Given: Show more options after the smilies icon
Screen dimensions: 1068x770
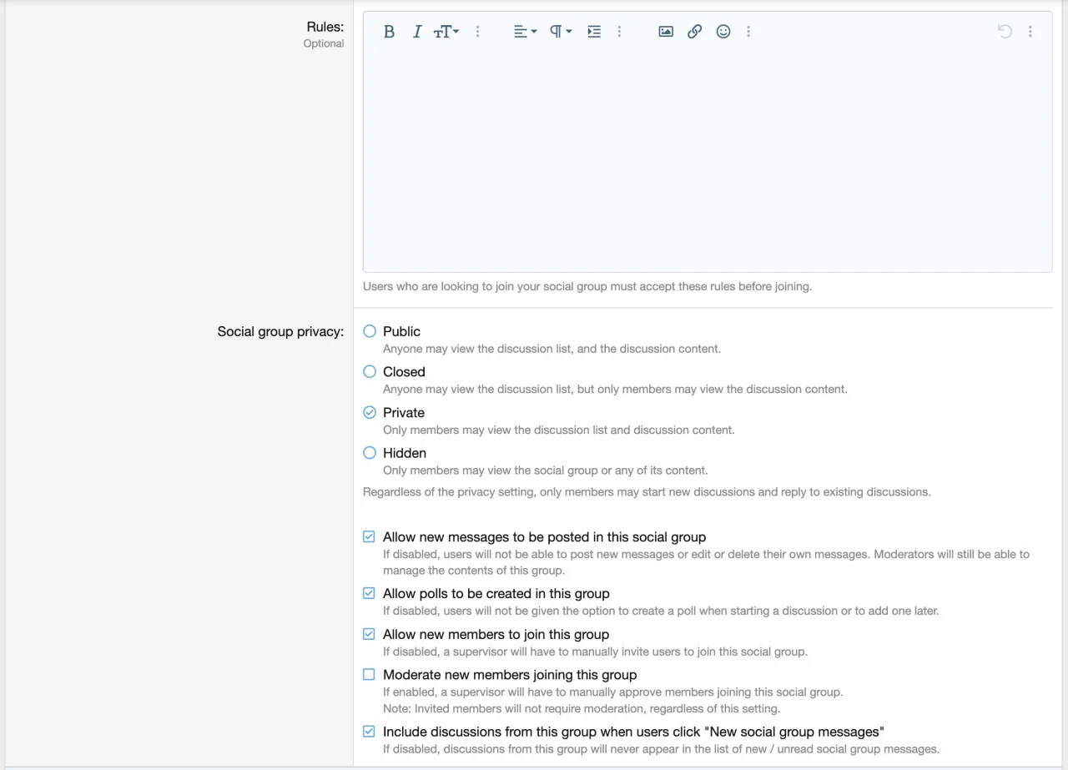Looking at the screenshot, I should pyautogui.click(x=748, y=32).
